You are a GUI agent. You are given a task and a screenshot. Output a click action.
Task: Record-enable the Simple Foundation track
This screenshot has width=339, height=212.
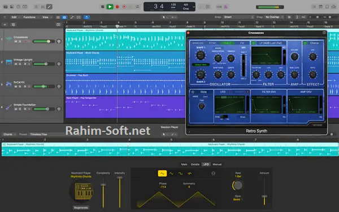click(x=25, y=109)
